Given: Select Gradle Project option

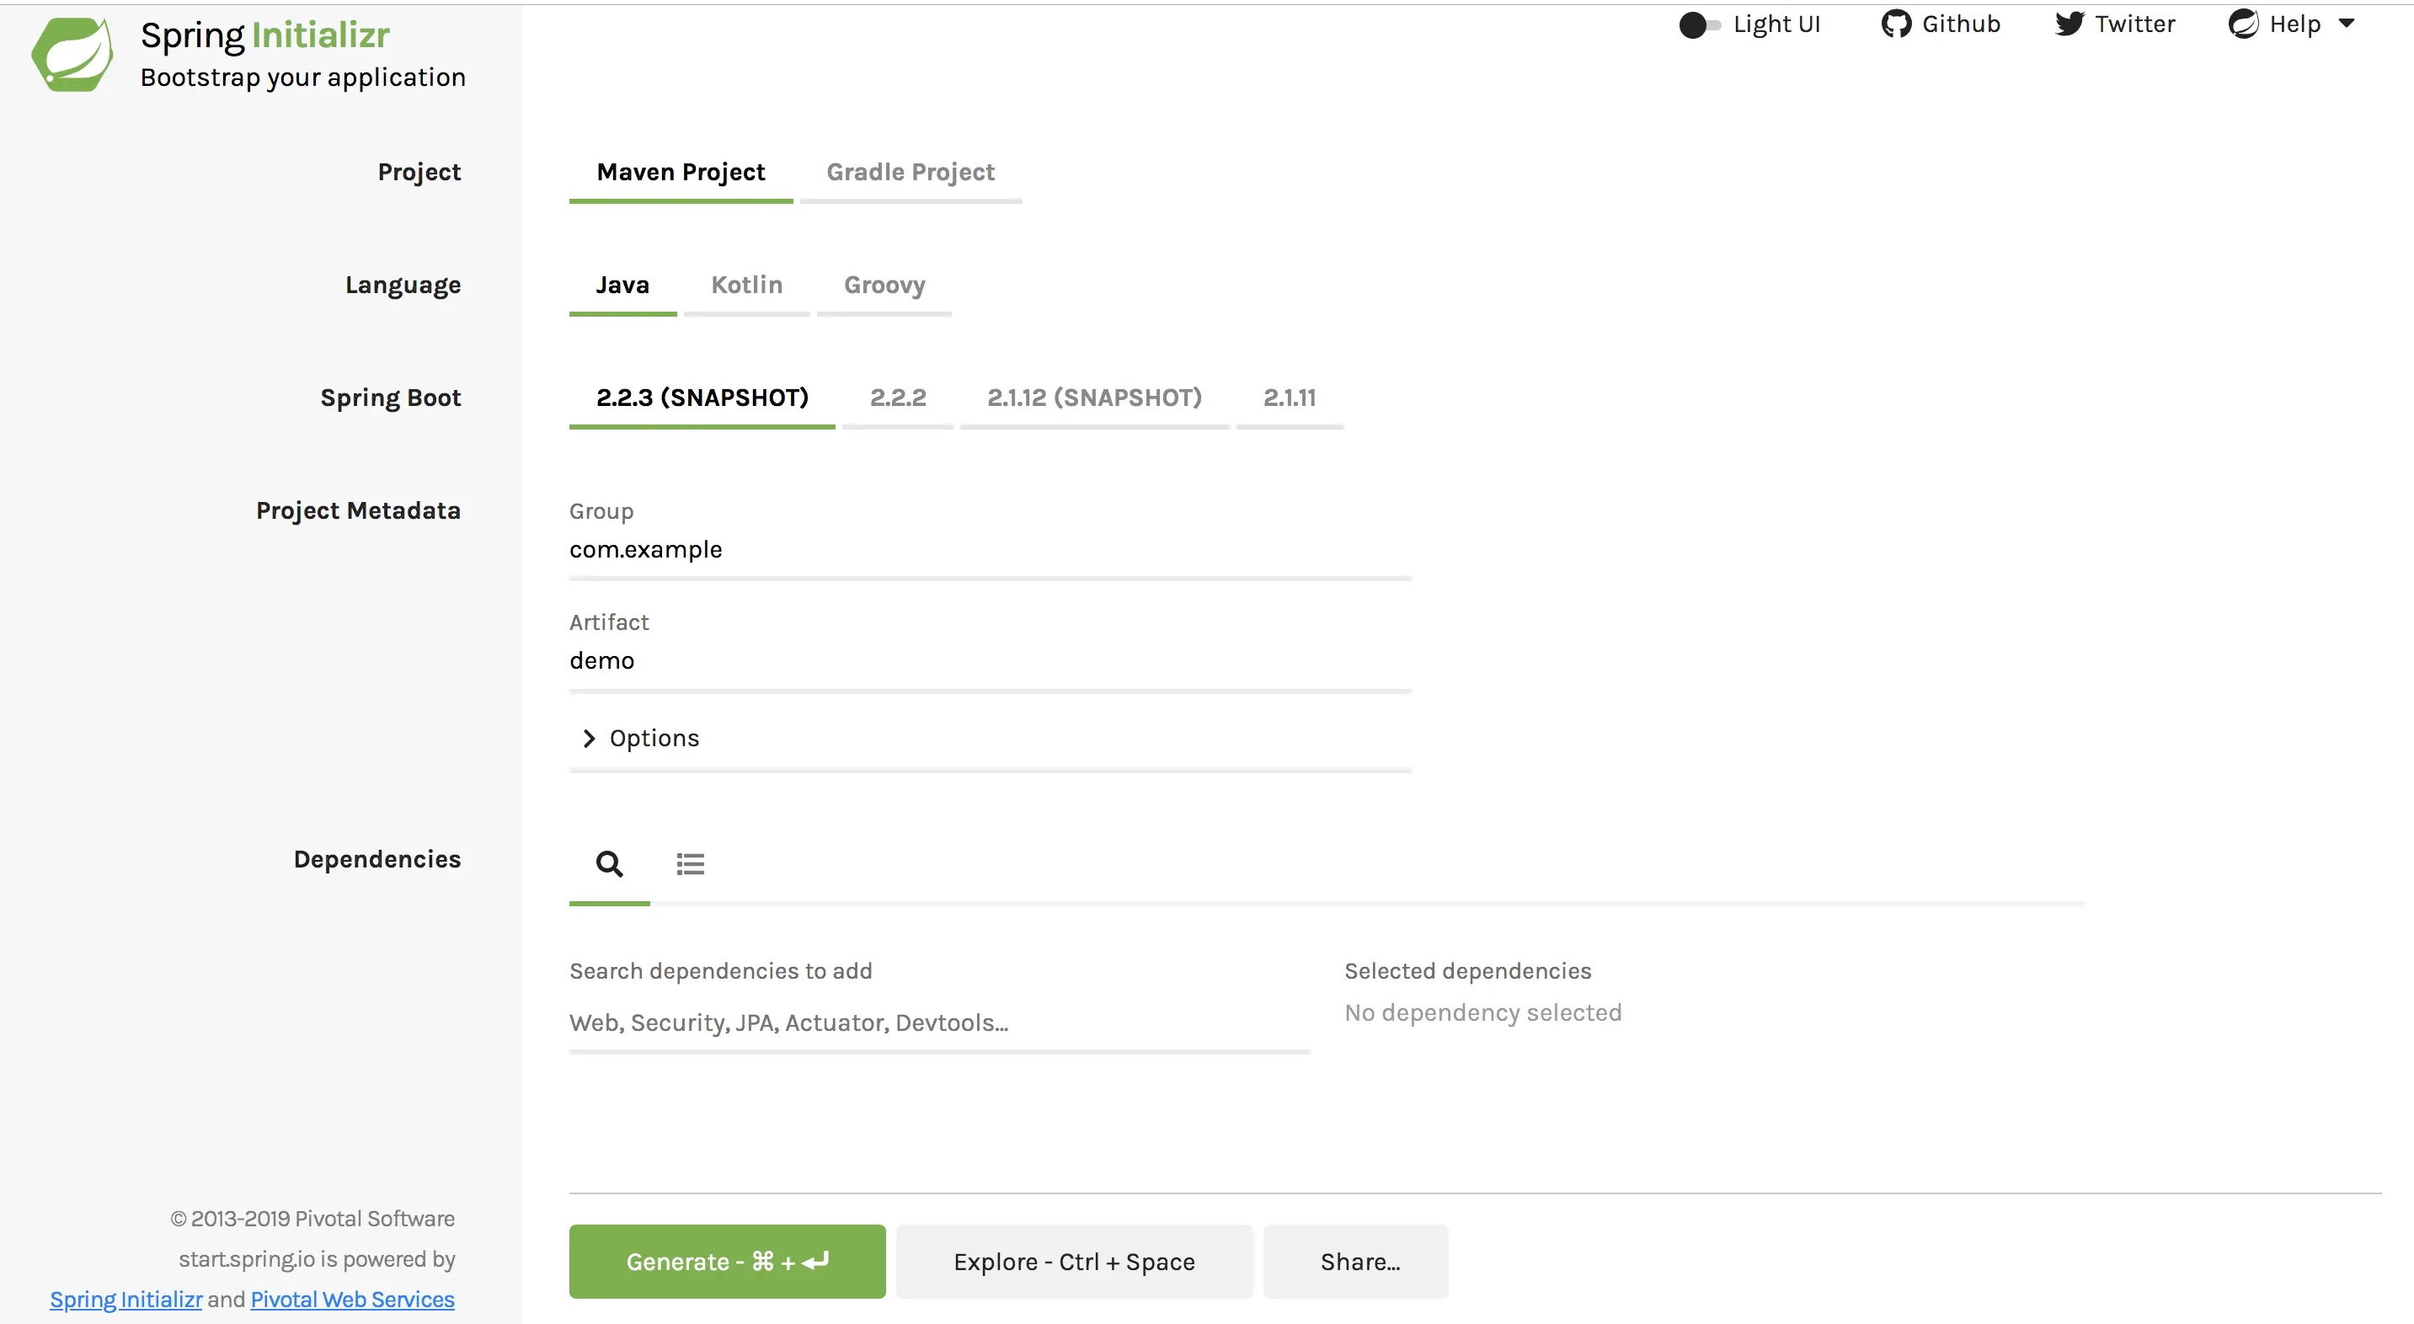Looking at the screenshot, I should click(910, 173).
